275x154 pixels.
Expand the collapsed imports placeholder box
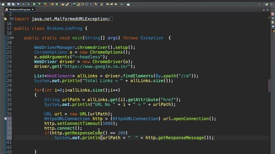[112, 19]
